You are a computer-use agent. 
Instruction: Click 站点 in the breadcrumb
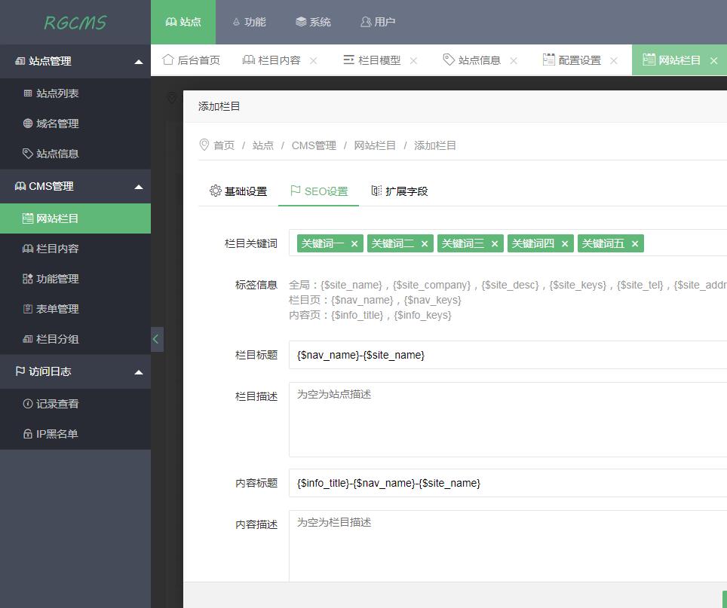click(x=263, y=145)
